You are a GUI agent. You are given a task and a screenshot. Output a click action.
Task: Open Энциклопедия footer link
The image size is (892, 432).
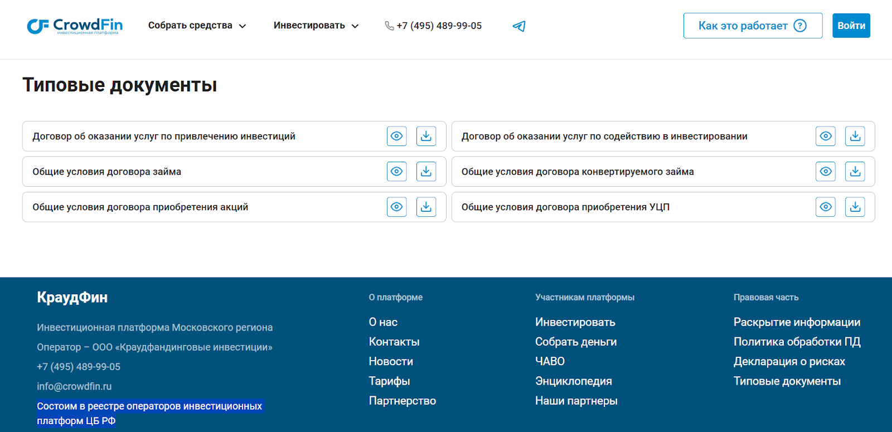tap(574, 381)
